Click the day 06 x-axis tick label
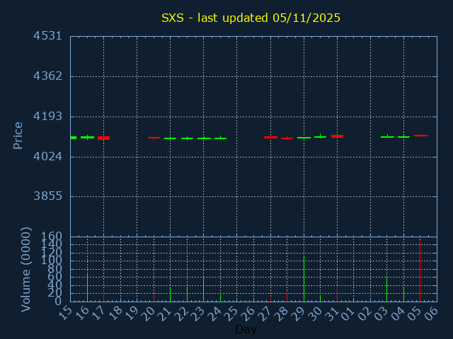The width and height of the screenshot is (453, 339). (x=432, y=312)
